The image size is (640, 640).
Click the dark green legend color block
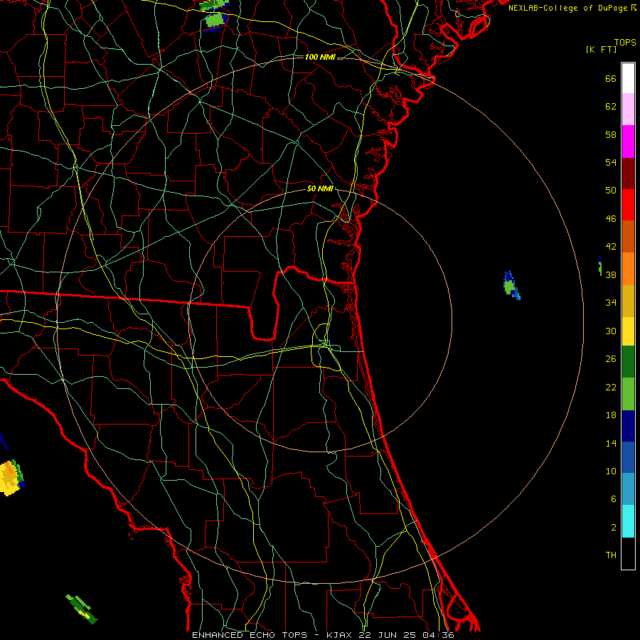point(628,362)
